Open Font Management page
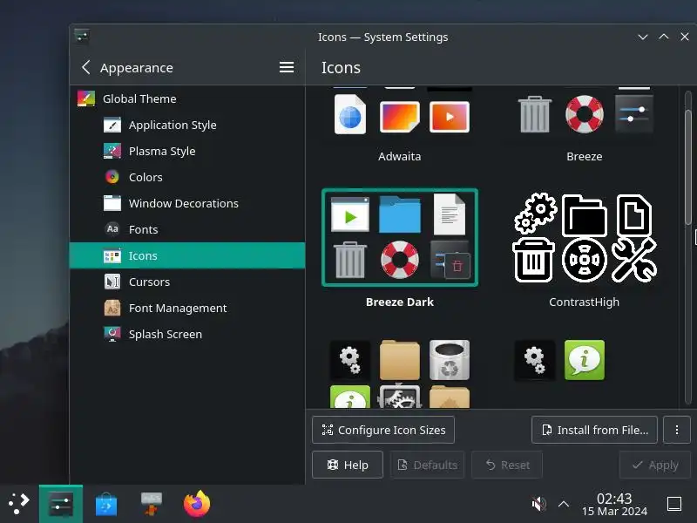This screenshot has height=523, width=697. pyautogui.click(x=187, y=308)
